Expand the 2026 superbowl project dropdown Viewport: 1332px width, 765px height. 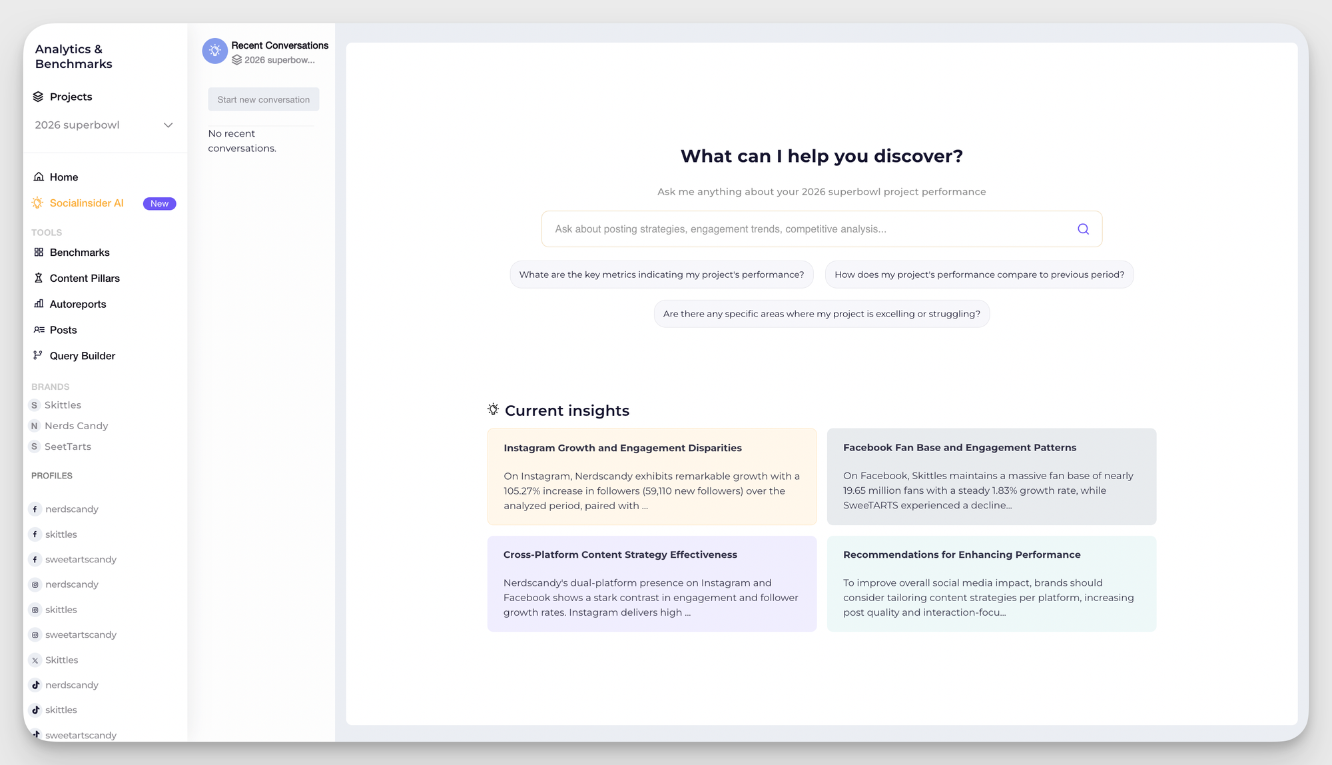click(168, 125)
